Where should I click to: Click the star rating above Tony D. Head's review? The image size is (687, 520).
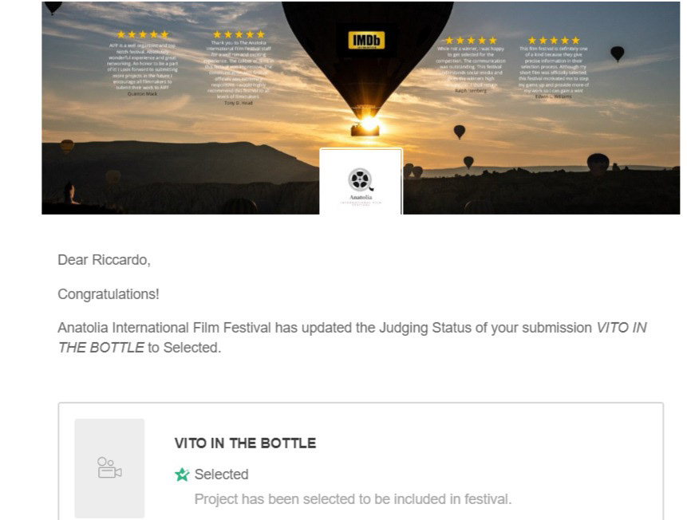(x=239, y=35)
